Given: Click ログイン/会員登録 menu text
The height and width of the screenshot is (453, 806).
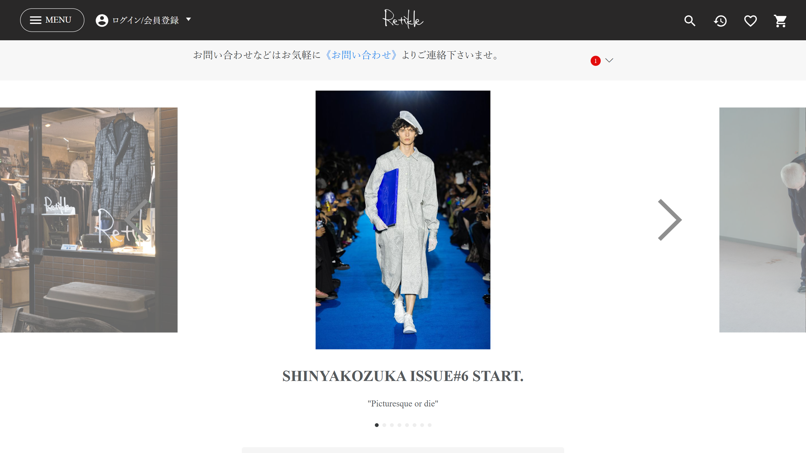Looking at the screenshot, I should pos(145,20).
